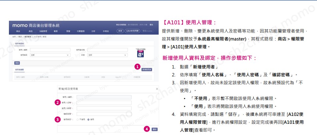
Task: Click the 新增使用者 button
Action: tap(147, 69)
